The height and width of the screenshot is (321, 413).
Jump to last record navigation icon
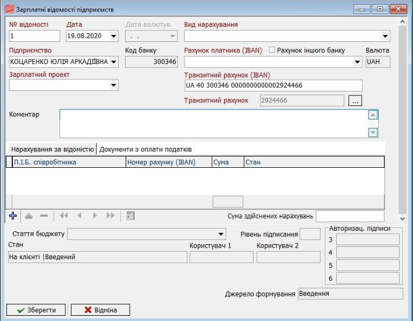tap(111, 216)
